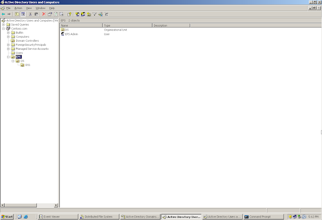Click the Help question mark icon
The image size is (322, 220).
pyautogui.click(x=69, y=14)
